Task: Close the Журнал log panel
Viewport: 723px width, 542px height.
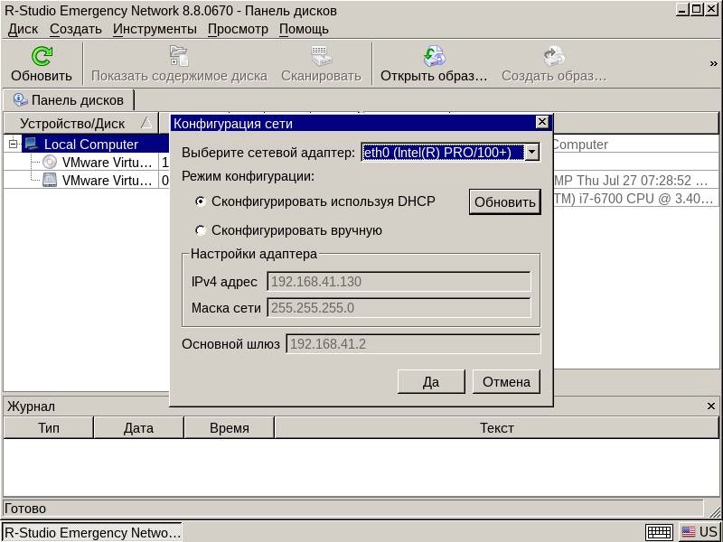Action: pos(710,406)
